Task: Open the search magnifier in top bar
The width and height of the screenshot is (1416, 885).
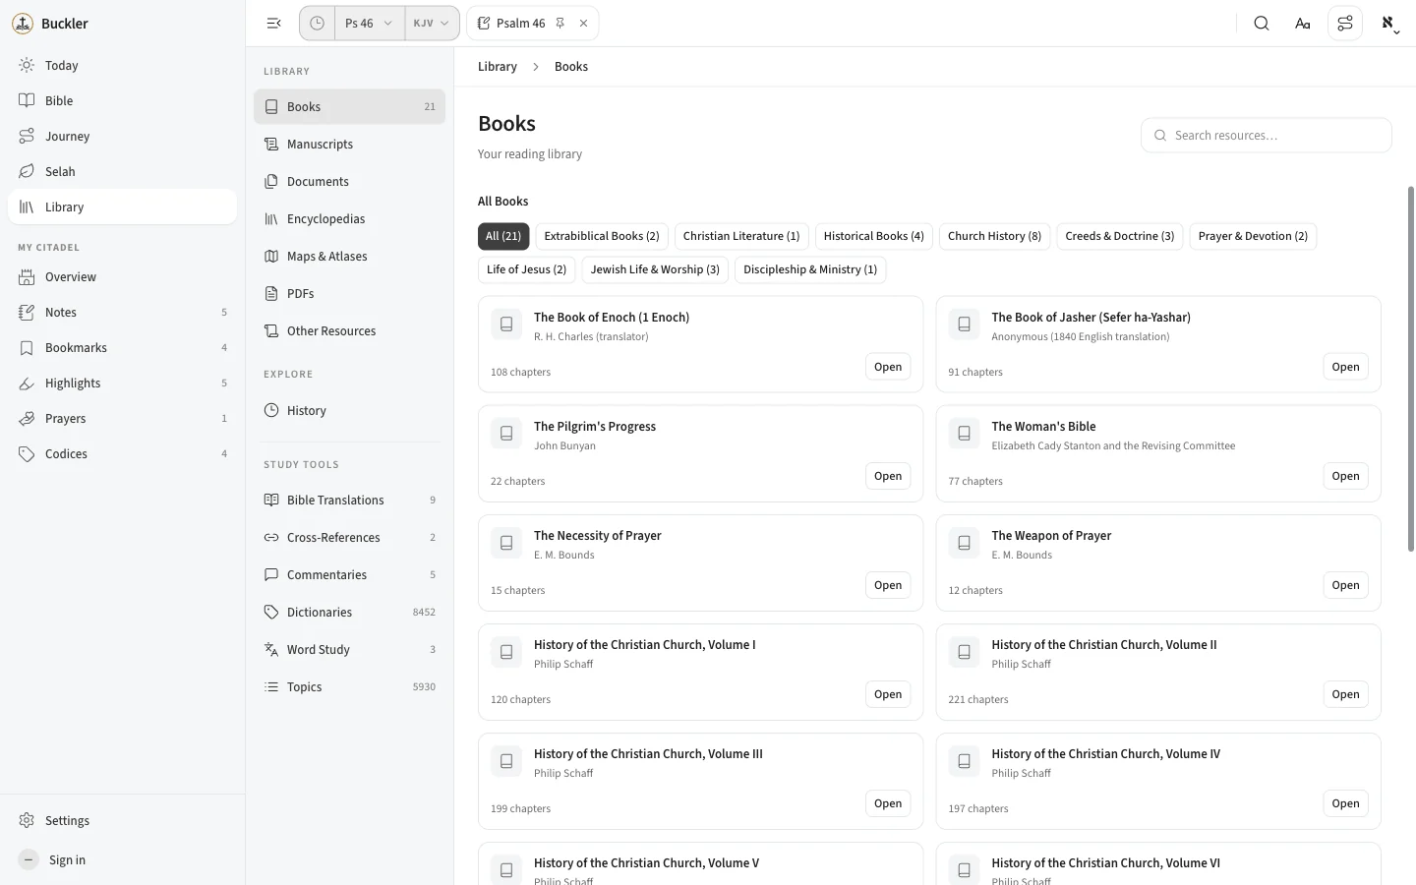Action: [1262, 24]
